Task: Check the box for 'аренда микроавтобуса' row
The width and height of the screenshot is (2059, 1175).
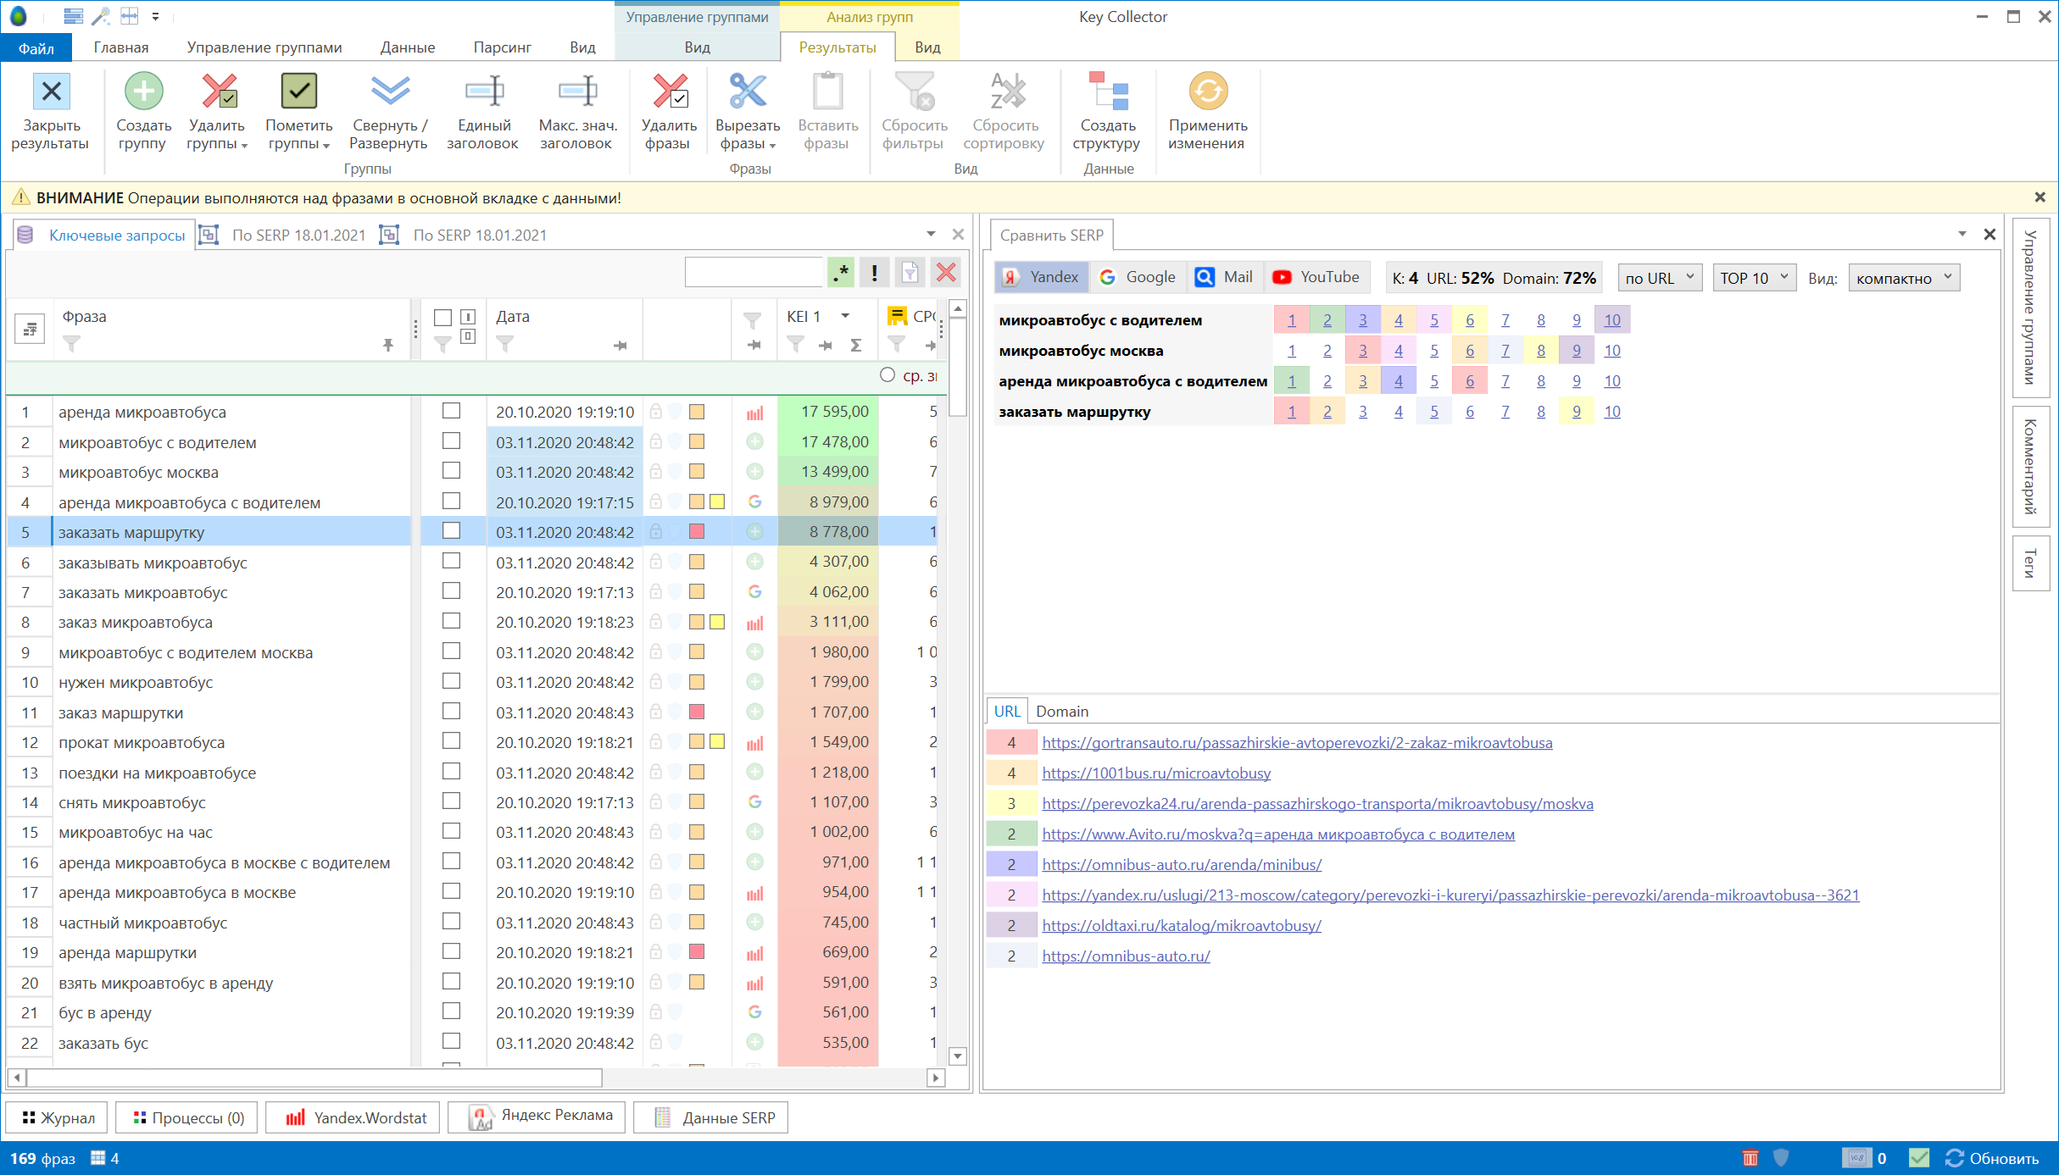Action: [x=451, y=411]
